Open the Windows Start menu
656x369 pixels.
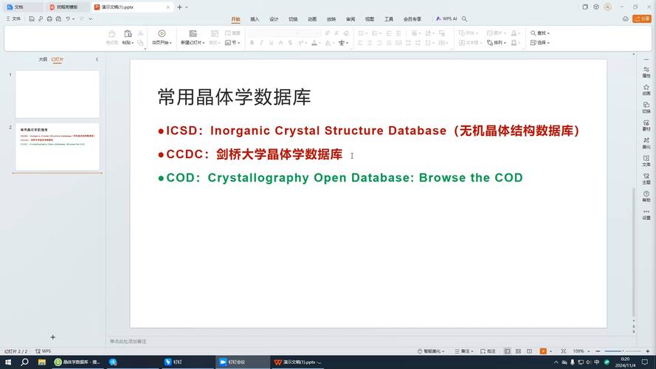point(8,362)
